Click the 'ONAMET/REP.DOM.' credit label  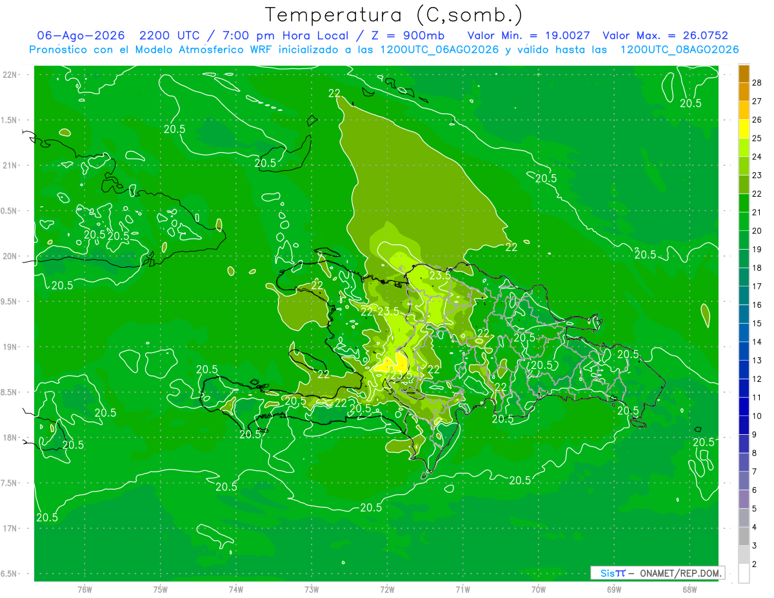click(x=680, y=573)
